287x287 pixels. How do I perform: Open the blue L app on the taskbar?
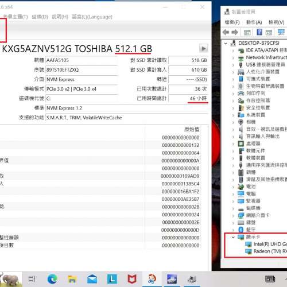112,279
